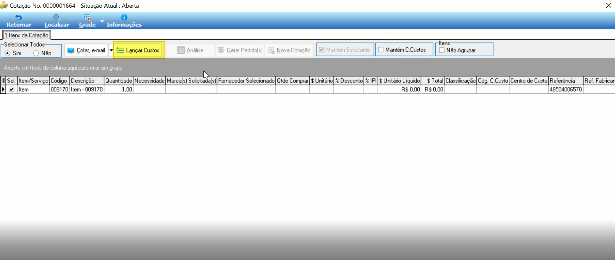615x260 pixels.
Task: Select the Sim radio button
Action: click(7, 53)
